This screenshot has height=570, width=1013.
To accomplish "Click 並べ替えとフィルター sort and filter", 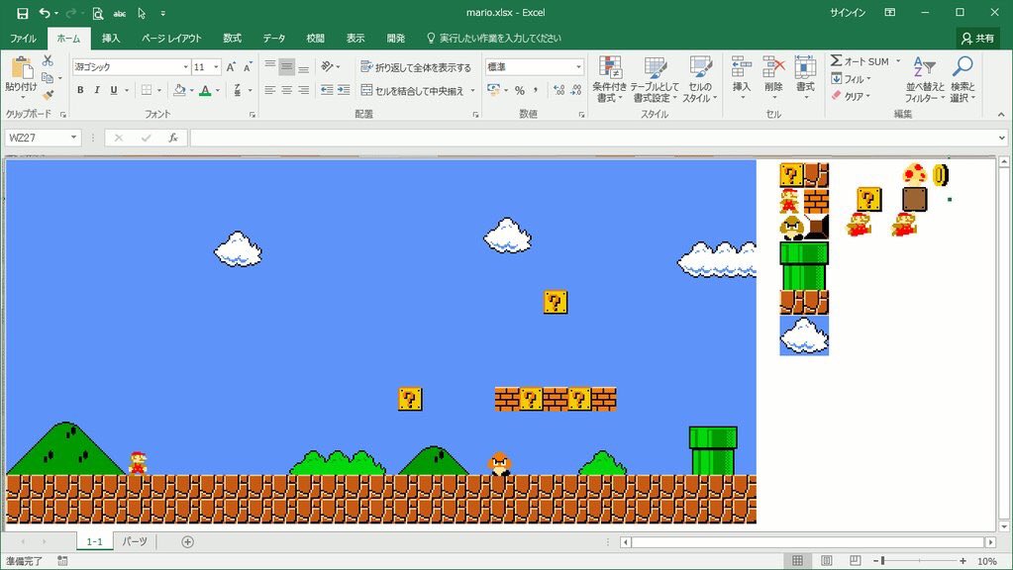I will pos(925,79).
